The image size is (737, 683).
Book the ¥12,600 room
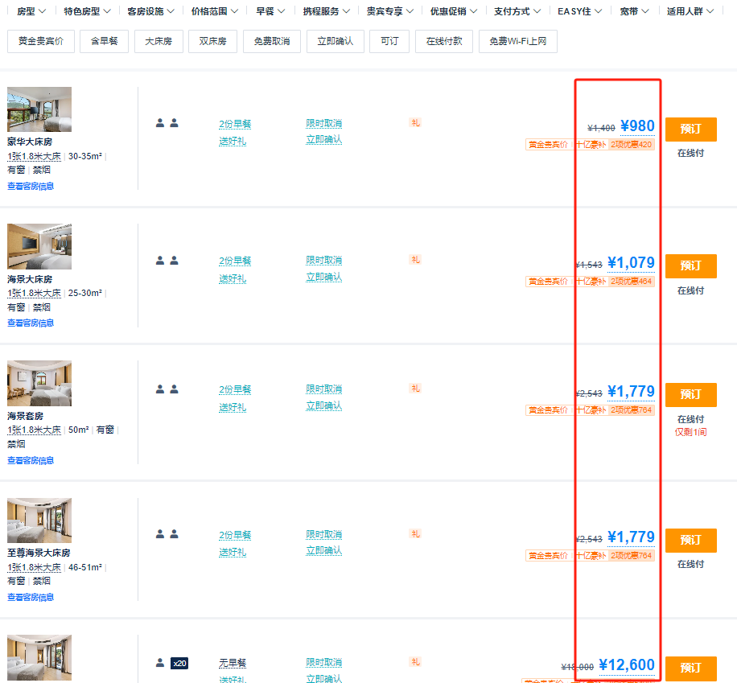(x=690, y=668)
